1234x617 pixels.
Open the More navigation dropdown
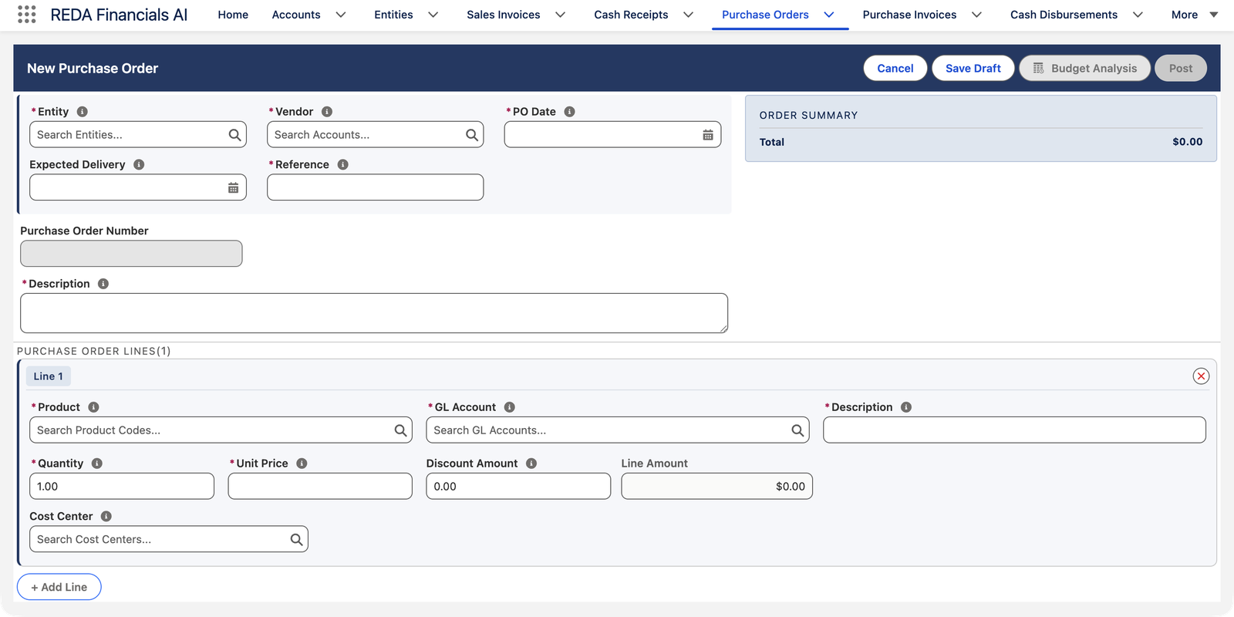1195,15
